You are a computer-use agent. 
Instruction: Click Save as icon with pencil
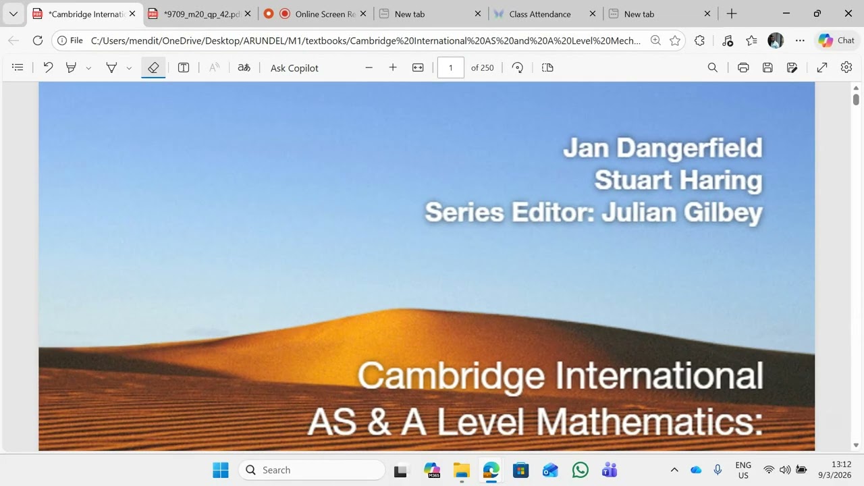click(x=792, y=67)
